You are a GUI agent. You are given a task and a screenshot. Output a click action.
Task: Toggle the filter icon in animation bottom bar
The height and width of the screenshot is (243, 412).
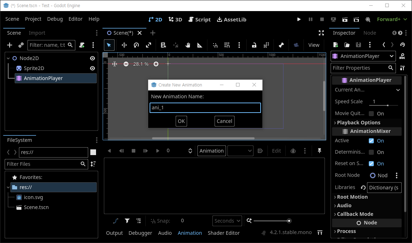tap(127, 221)
